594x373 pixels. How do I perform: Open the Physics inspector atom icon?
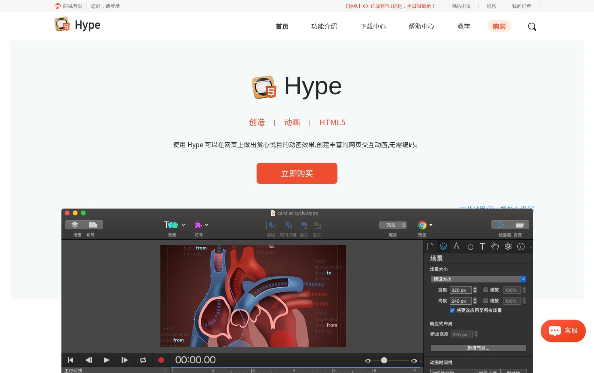click(x=508, y=247)
